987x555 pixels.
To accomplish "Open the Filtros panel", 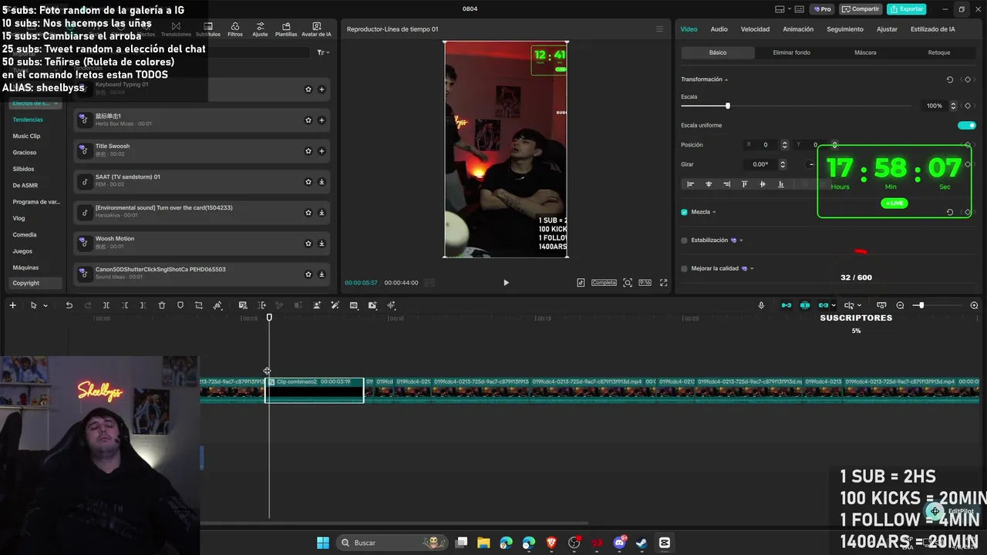I will point(235,29).
